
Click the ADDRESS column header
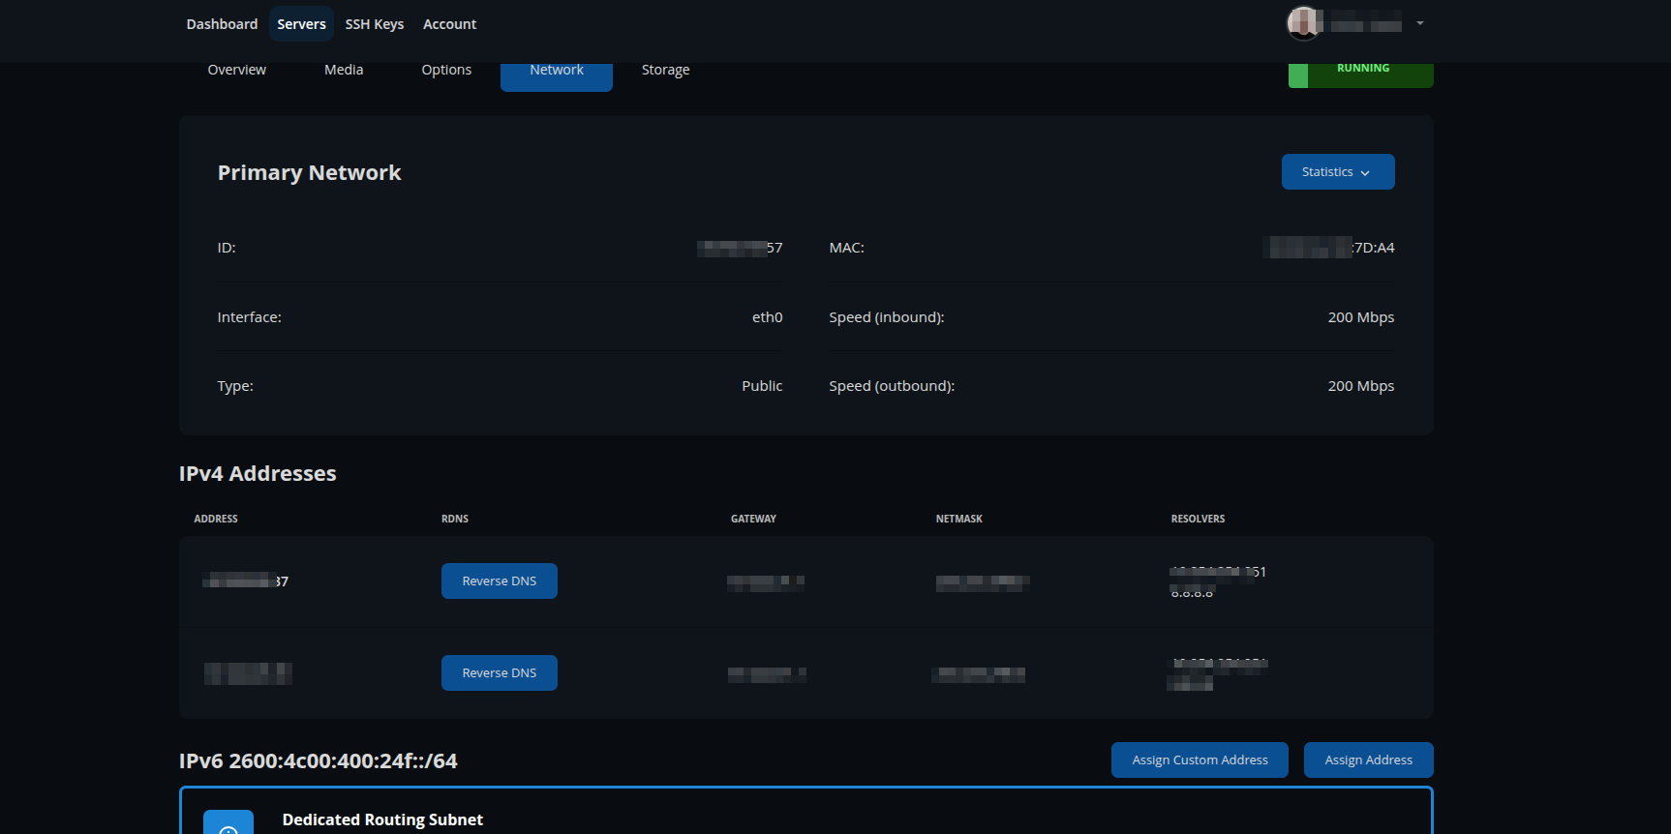pos(216,520)
